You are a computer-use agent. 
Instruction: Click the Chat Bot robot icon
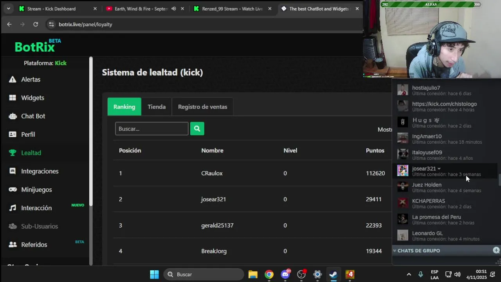point(13,116)
